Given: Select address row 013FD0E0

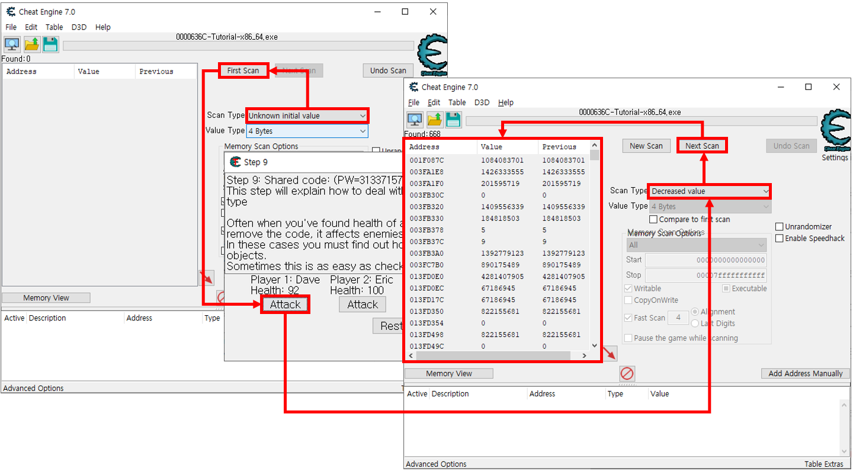Looking at the screenshot, I should coord(498,276).
